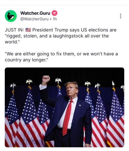Click the @WatcherGuru handle

34,19
